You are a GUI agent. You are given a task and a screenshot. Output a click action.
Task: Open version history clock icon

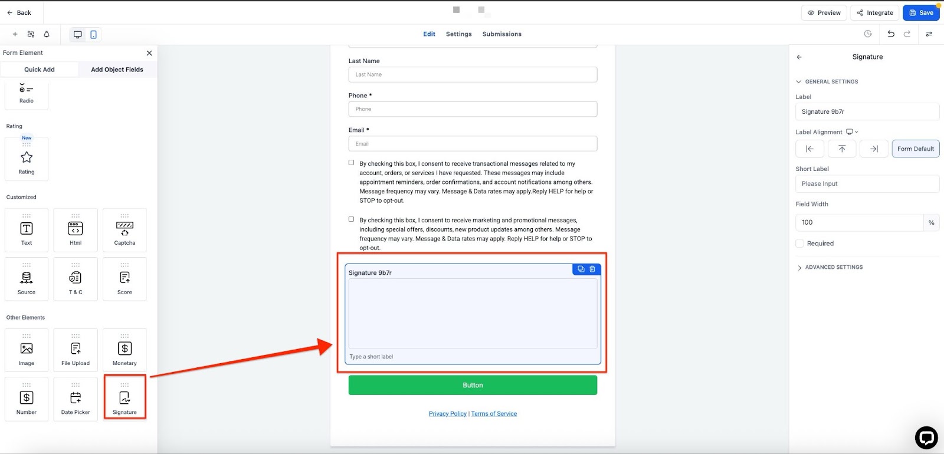click(868, 34)
